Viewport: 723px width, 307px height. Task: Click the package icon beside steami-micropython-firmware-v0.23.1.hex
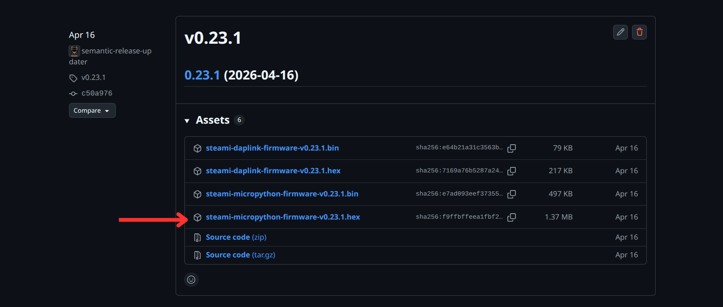coord(197,217)
